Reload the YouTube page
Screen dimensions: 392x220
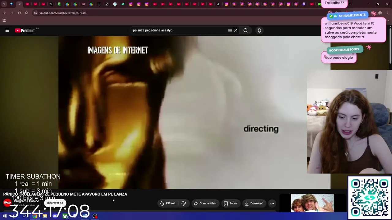click(19, 13)
